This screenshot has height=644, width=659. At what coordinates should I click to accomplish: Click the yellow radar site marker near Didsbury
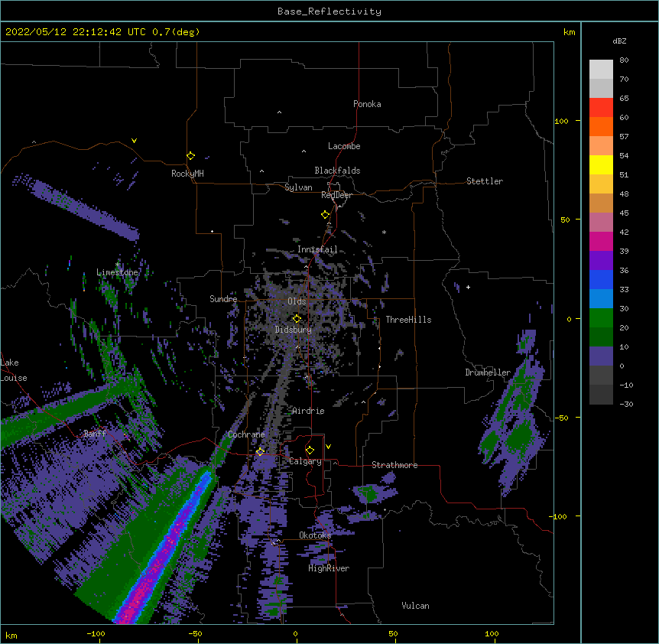(297, 319)
